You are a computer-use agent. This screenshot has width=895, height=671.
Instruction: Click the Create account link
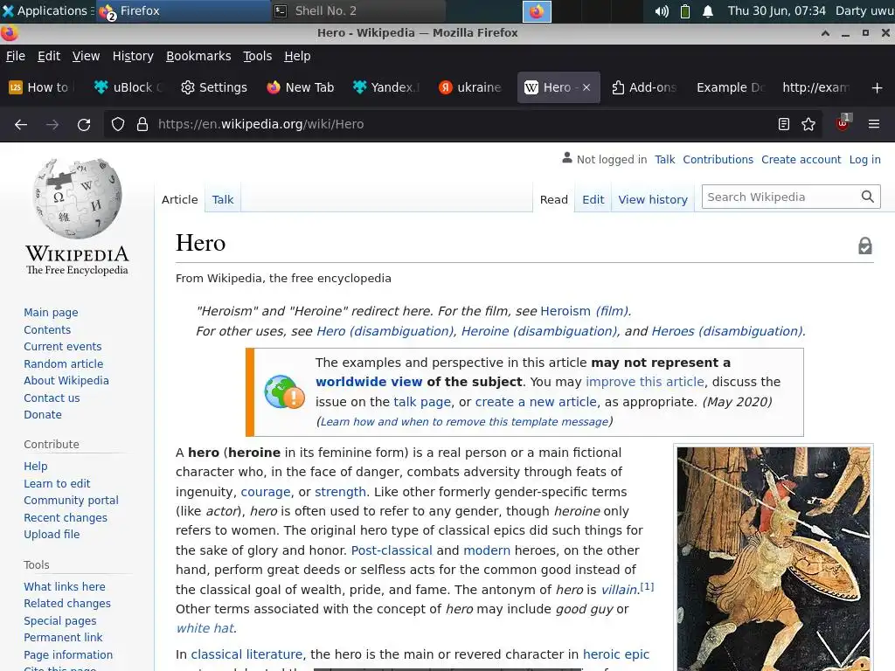[801, 160]
